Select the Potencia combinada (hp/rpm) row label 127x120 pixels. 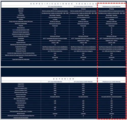coord(21,36)
